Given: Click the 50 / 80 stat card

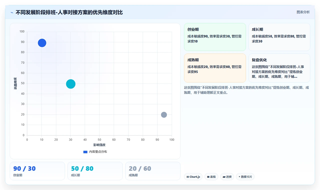Looking at the screenshot, I should [x=95, y=171].
